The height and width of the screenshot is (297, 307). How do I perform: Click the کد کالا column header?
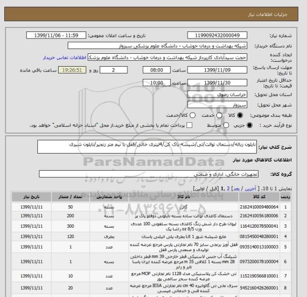[259, 197]
